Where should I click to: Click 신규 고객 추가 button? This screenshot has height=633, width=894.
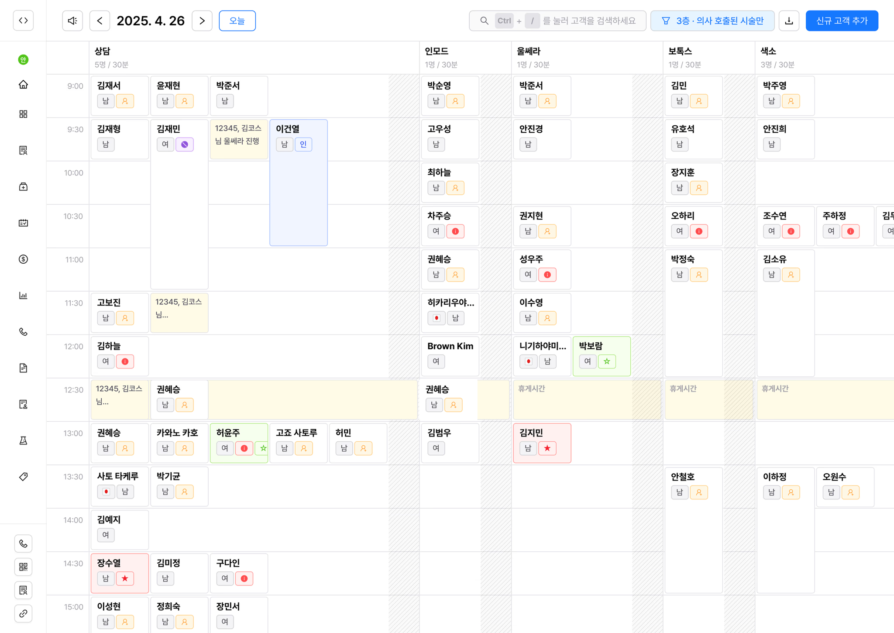pos(842,21)
